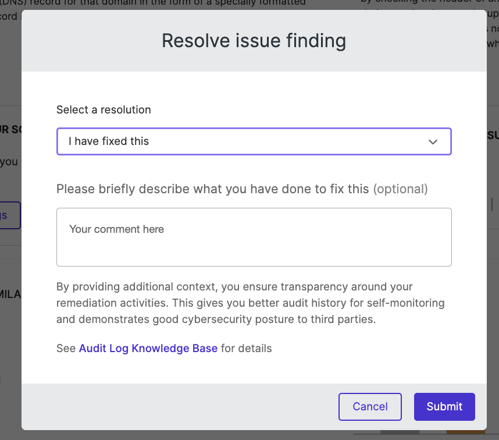Click the 'Please briefly describe' prompt text
Viewport: 499px width, 440px height.
tap(242, 189)
